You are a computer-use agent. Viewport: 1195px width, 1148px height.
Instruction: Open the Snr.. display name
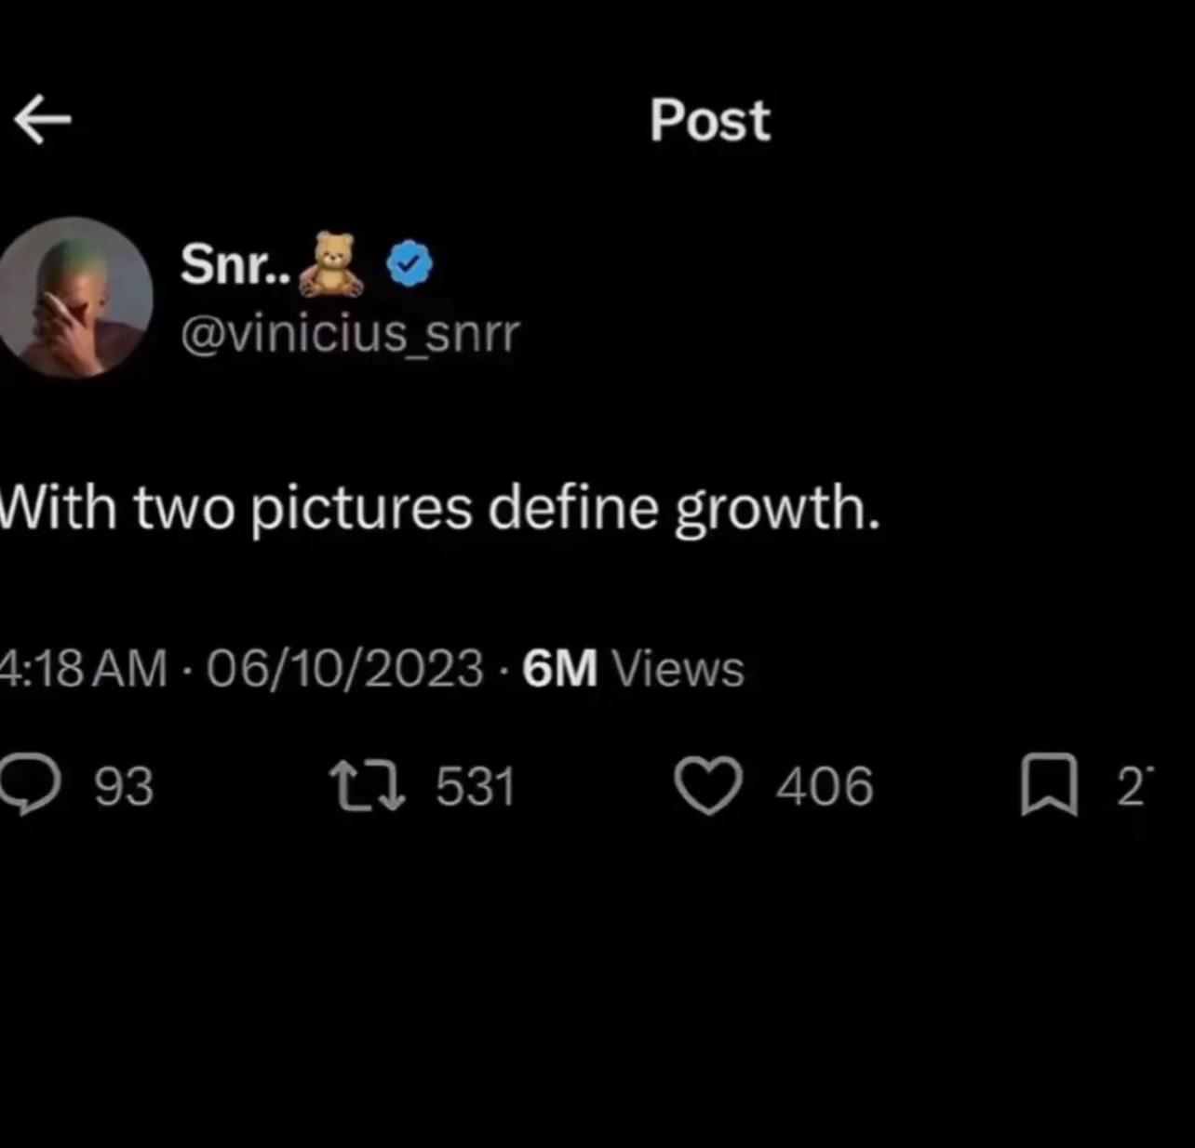click(x=236, y=264)
